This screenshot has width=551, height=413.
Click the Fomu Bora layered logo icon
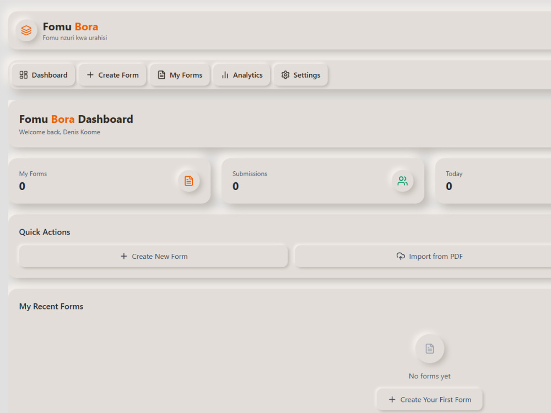pyautogui.click(x=26, y=30)
